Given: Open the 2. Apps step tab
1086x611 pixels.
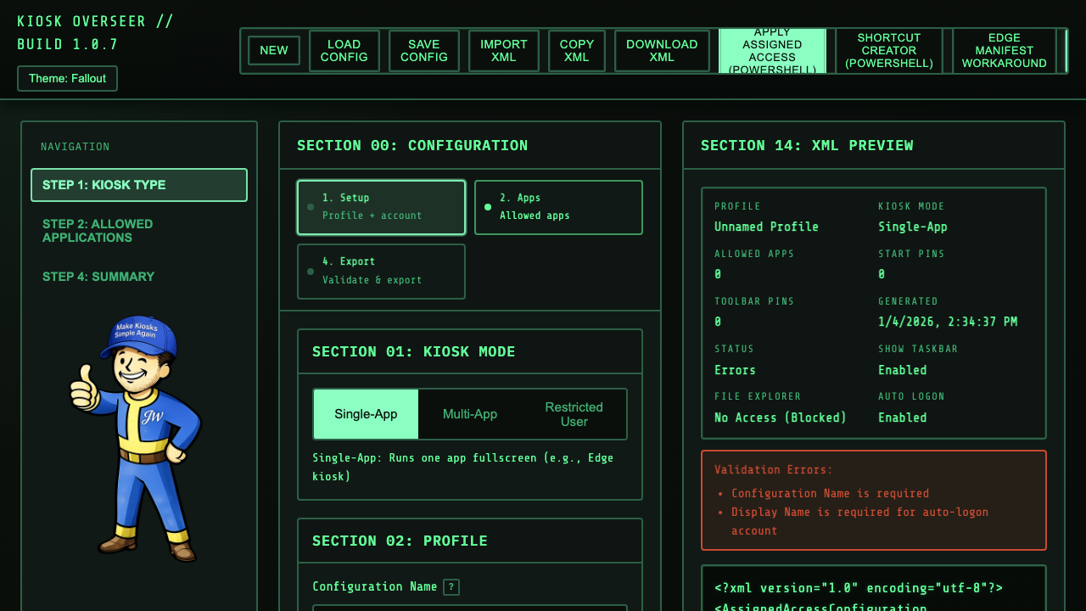Looking at the screenshot, I should 558,207.
